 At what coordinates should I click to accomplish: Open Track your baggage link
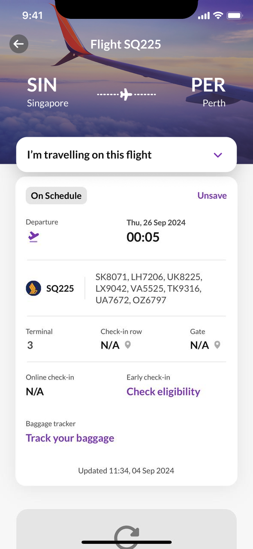tap(70, 438)
